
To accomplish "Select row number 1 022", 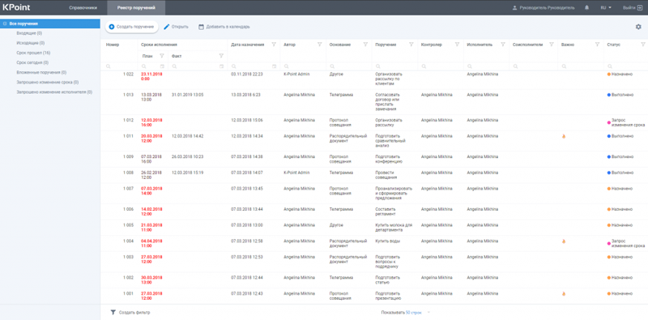I will click(128, 74).
